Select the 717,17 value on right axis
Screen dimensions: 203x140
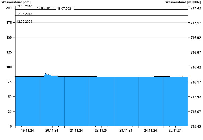pos(195,23)
